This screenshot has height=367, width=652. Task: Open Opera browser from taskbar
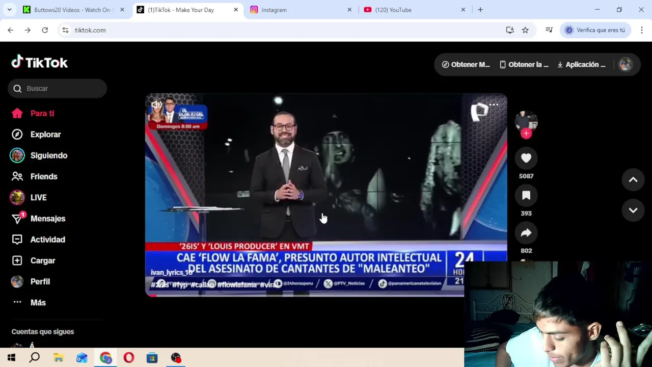[x=129, y=358]
